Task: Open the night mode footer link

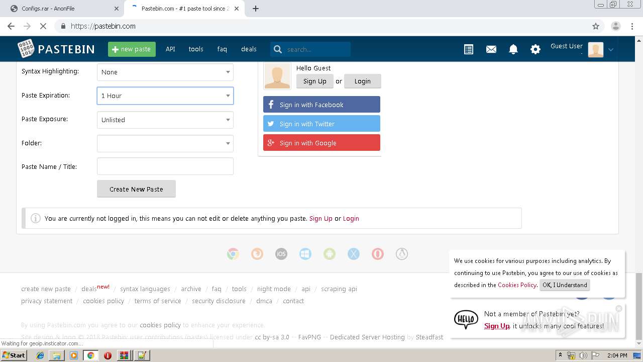Action: tap(274, 289)
